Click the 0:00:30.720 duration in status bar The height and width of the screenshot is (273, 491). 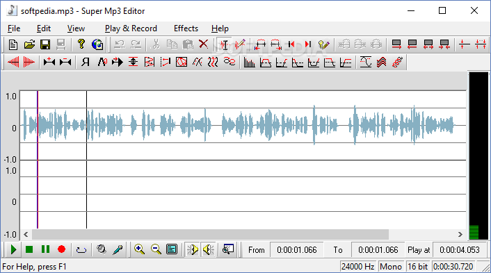453,267
